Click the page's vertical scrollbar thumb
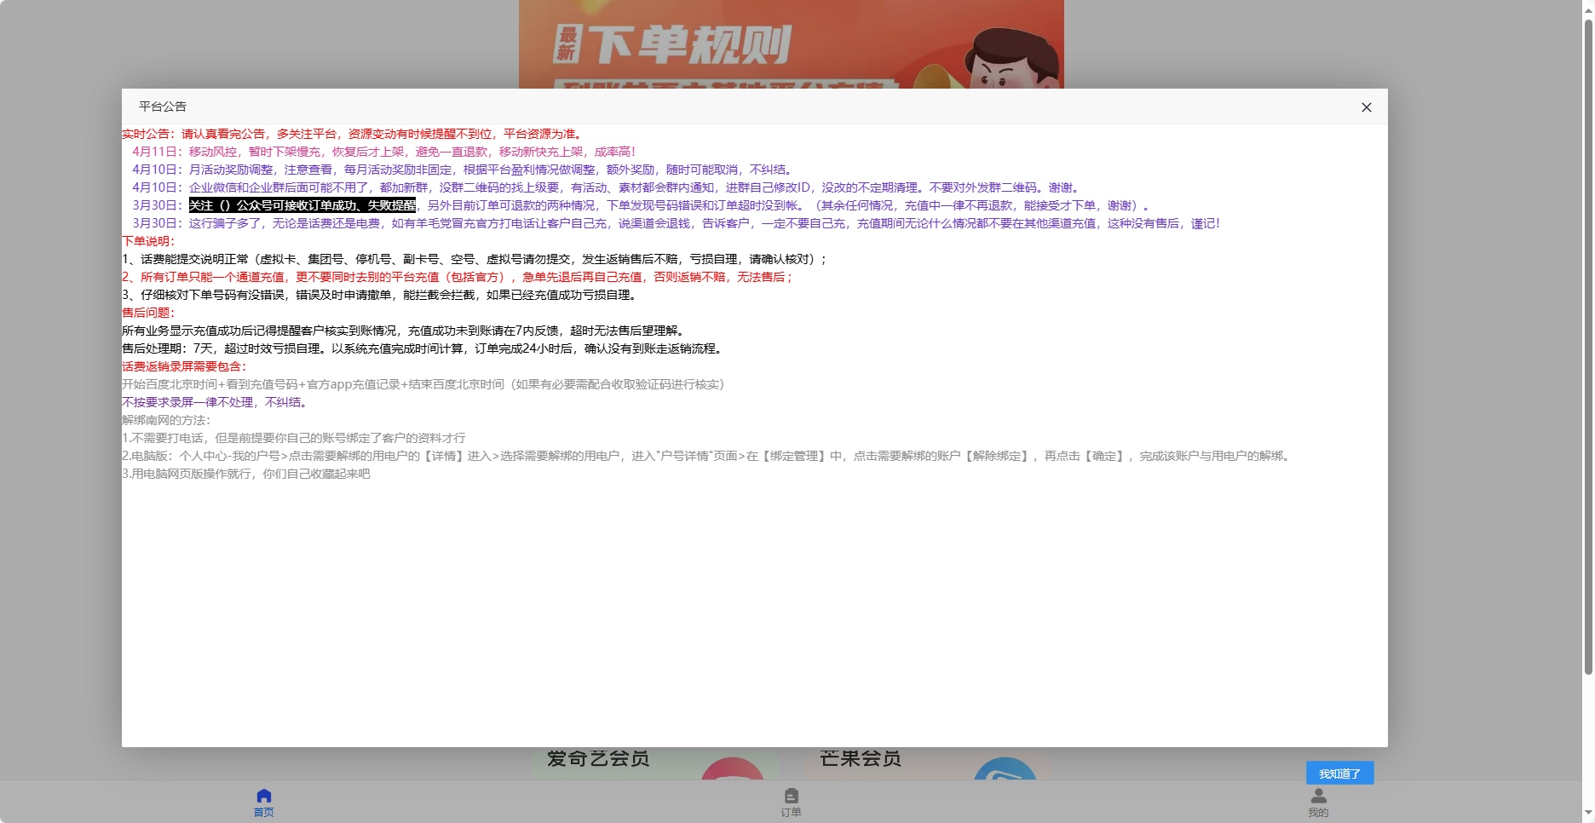Viewport: 1595px width, 823px height. pos(1588,341)
